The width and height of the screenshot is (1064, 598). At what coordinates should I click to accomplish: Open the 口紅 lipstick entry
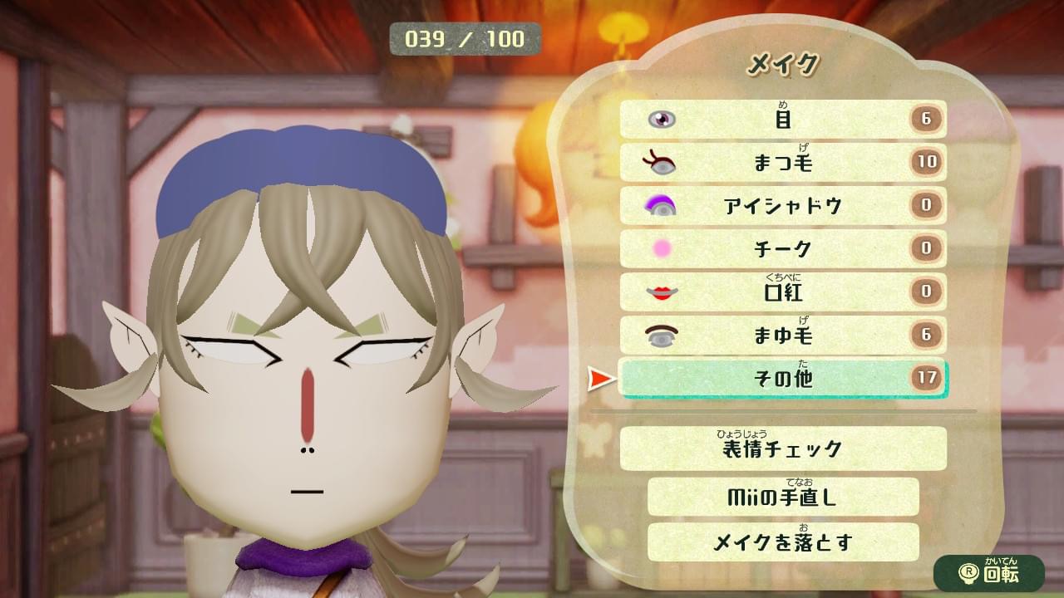coord(783,292)
